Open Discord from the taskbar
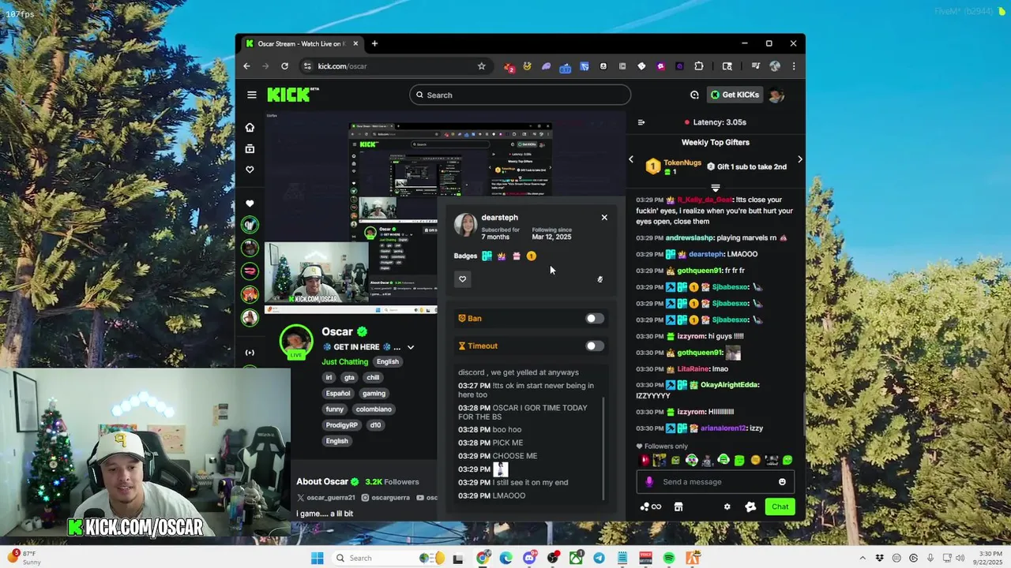Image resolution: width=1011 pixels, height=568 pixels. tap(529, 558)
